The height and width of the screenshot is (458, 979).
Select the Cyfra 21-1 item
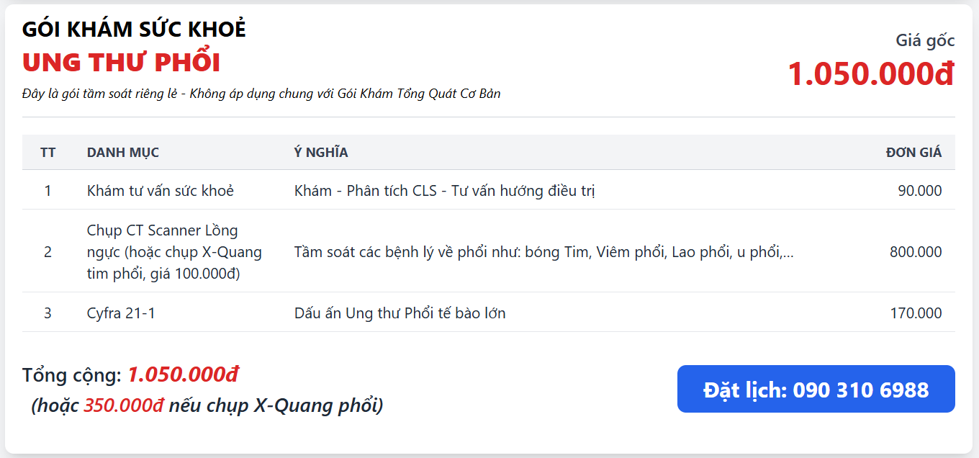121,313
